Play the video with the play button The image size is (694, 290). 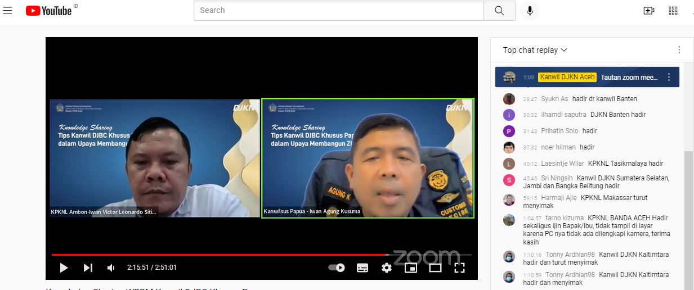pyautogui.click(x=64, y=268)
